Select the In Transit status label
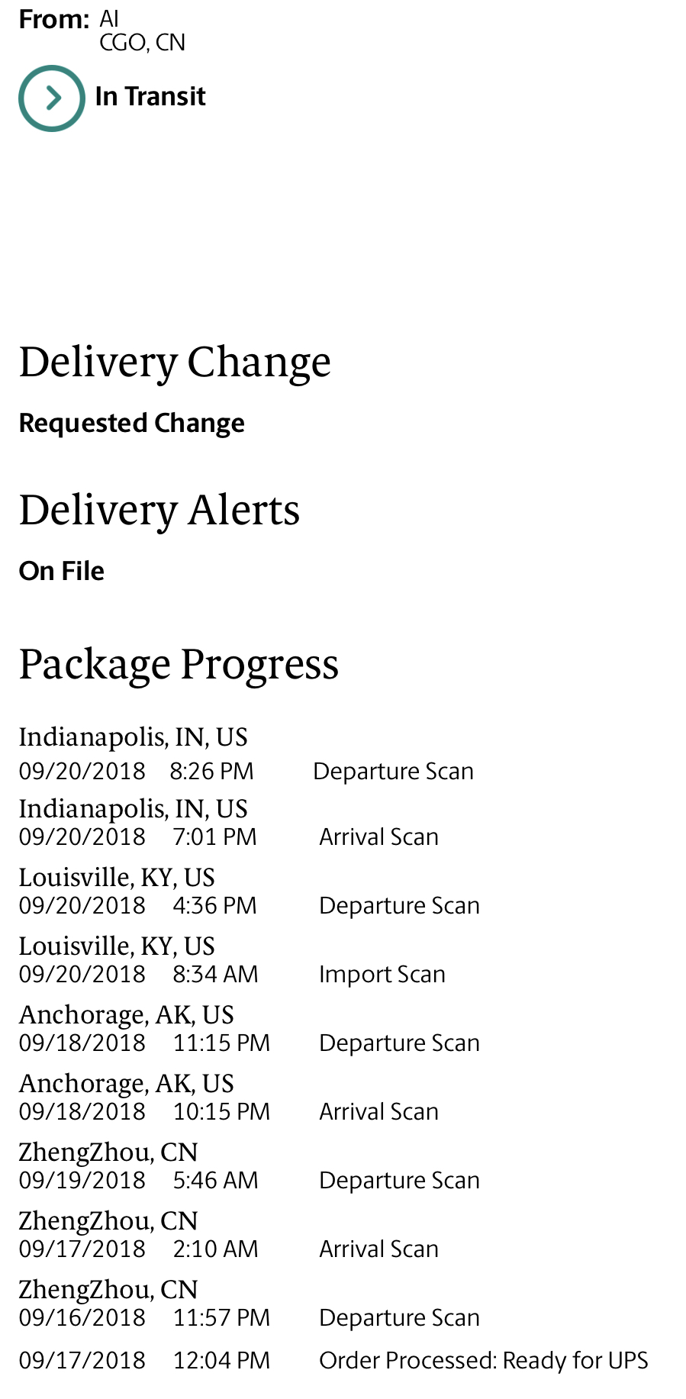Viewport: 686px width, 1399px height. [x=150, y=97]
